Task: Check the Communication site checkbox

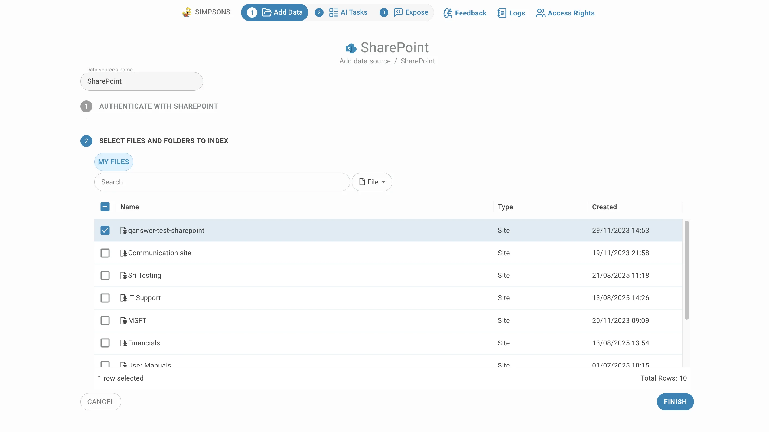Action: tap(105, 253)
